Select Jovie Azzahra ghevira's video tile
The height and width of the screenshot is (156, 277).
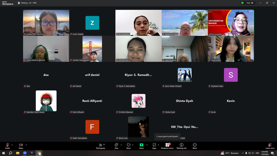tap(46, 49)
